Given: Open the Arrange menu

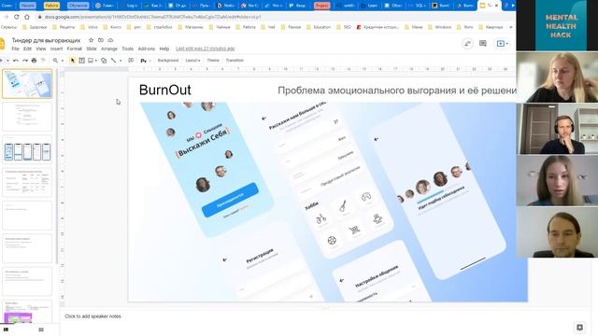Looking at the screenshot, I should [109, 49].
